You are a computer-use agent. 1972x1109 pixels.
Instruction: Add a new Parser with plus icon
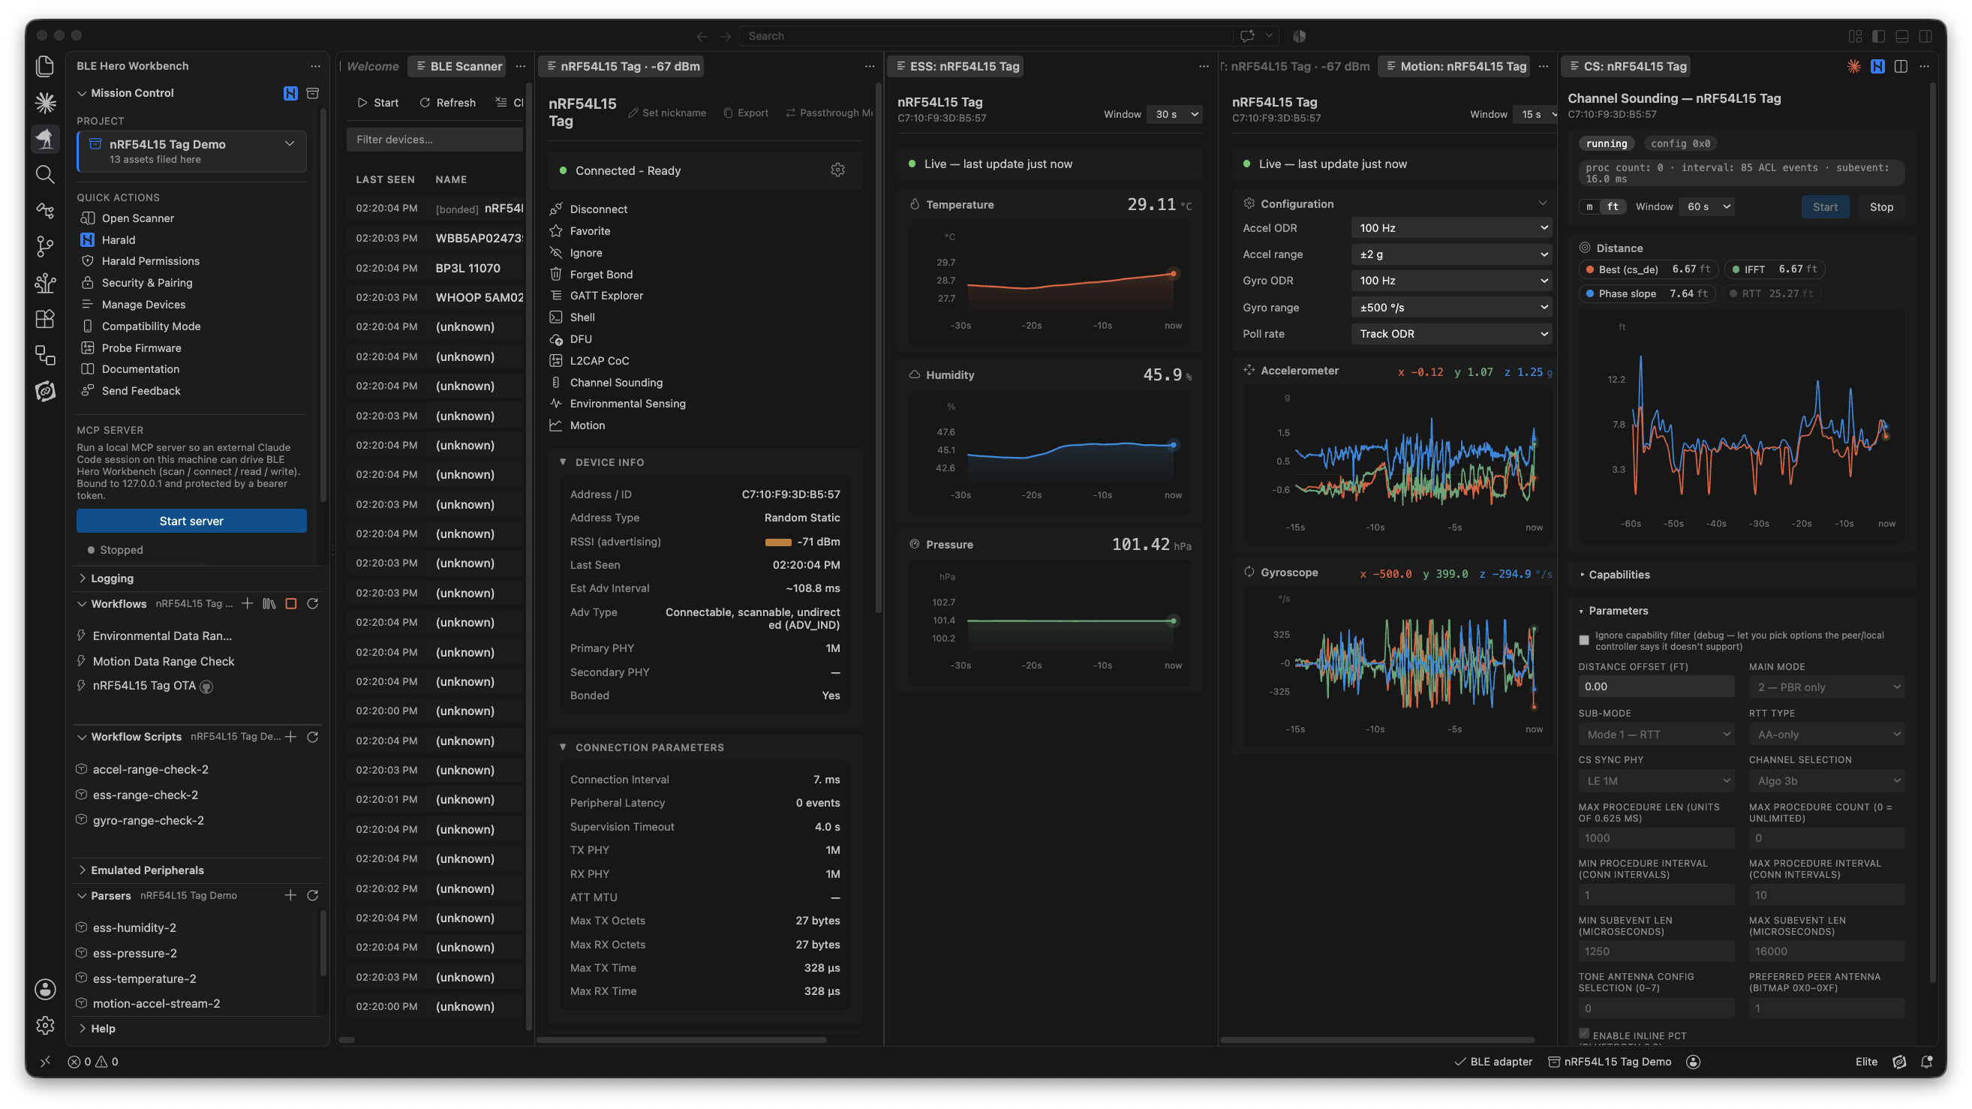(x=290, y=895)
